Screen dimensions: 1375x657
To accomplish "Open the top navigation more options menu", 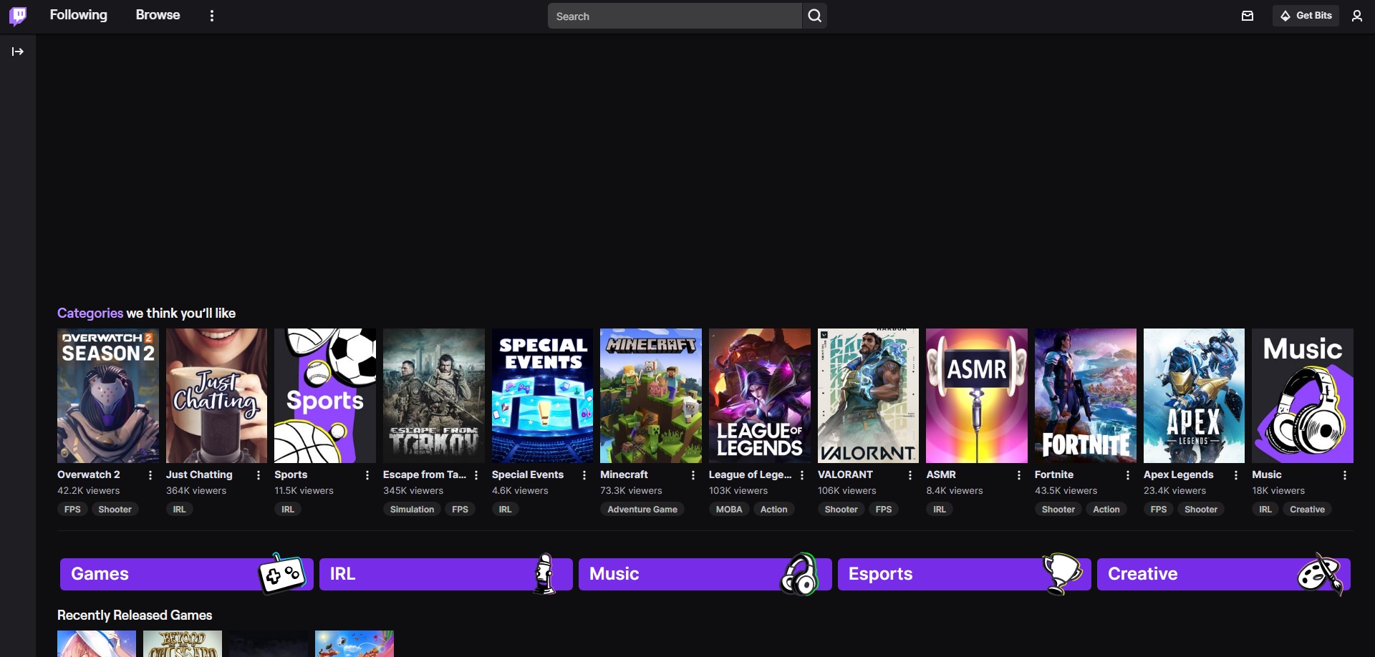I will [x=212, y=16].
